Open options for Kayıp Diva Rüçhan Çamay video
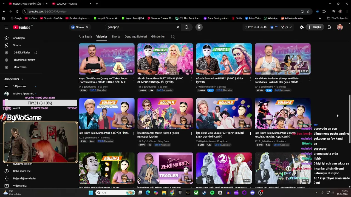Image resolution: width=351 pixels, height=197 pixels. tap(133, 79)
